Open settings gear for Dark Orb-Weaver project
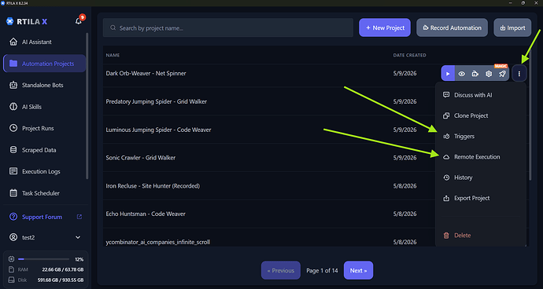This screenshot has height=289, width=543. pos(489,74)
